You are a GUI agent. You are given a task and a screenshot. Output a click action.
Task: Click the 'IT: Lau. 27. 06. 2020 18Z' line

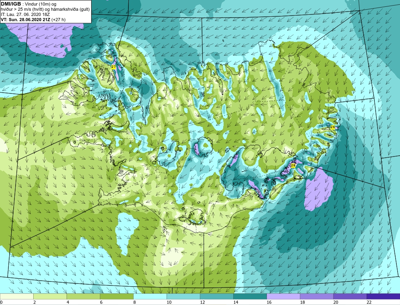point(25,14)
